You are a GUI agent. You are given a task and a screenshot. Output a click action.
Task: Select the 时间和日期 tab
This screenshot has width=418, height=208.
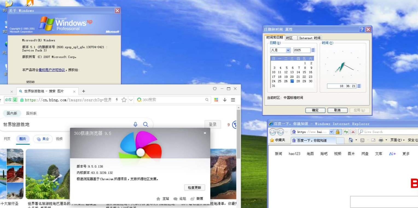coord(275,37)
